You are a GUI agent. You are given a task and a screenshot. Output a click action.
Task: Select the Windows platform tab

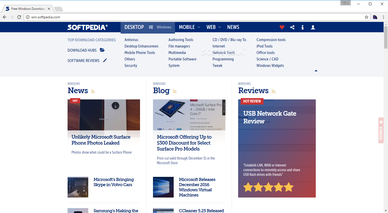point(164,27)
